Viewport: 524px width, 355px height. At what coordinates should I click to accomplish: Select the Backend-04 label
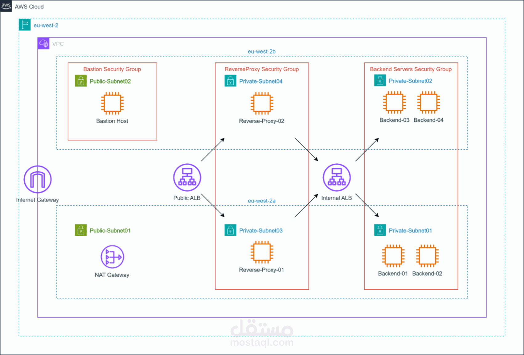point(428,120)
